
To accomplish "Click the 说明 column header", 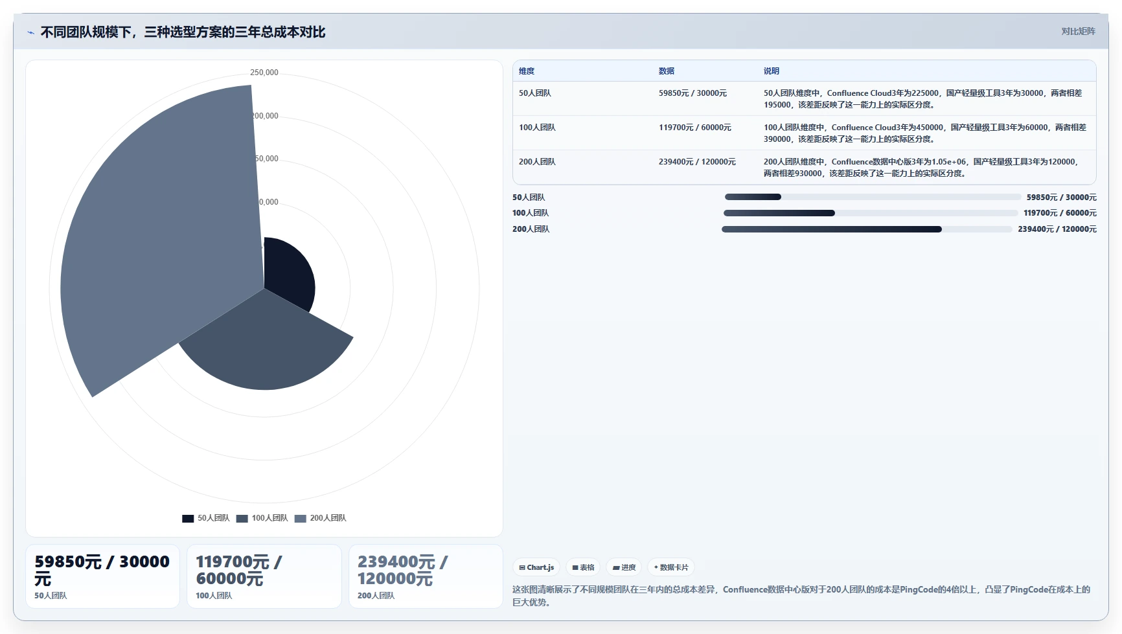I will [772, 71].
